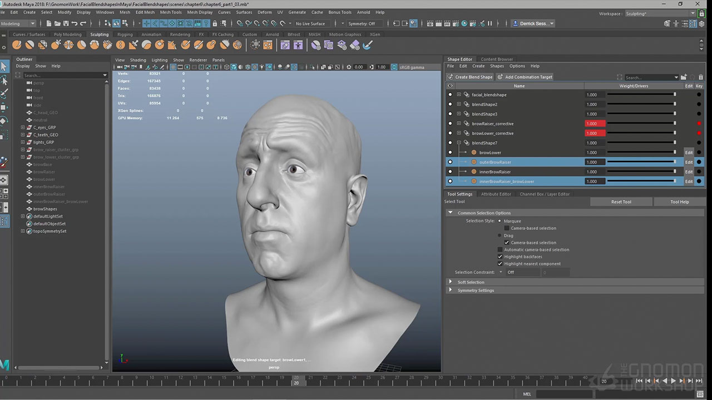This screenshot has height=400, width=712.
Task: Enable the Automatic camera-based selection checkbox
Action: pyautogui.click(x=500, y=250)
